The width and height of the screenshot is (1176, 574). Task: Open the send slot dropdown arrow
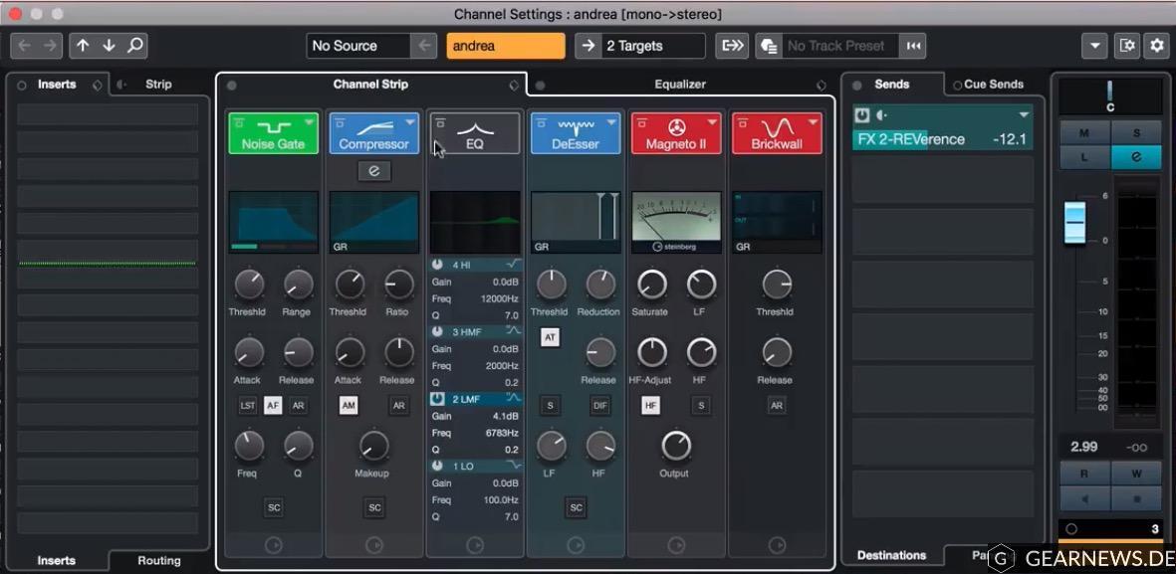coord(1024,115)
